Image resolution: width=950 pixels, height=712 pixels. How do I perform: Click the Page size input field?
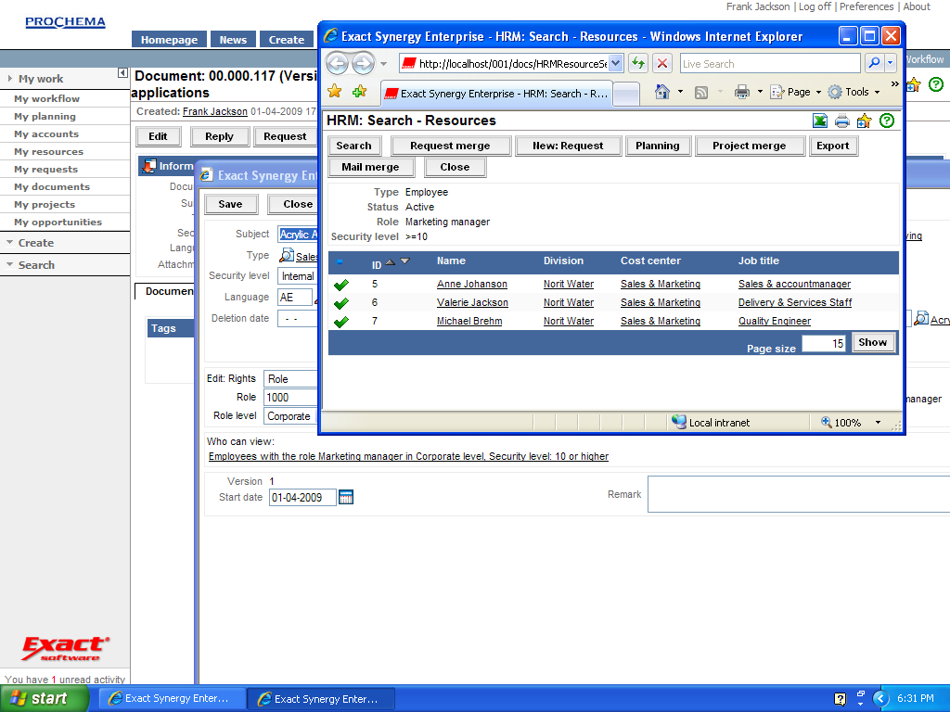click(824, 343)
